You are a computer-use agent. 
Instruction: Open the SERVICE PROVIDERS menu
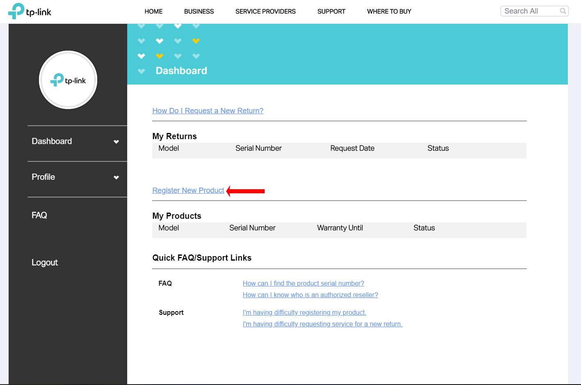(265, 11)
